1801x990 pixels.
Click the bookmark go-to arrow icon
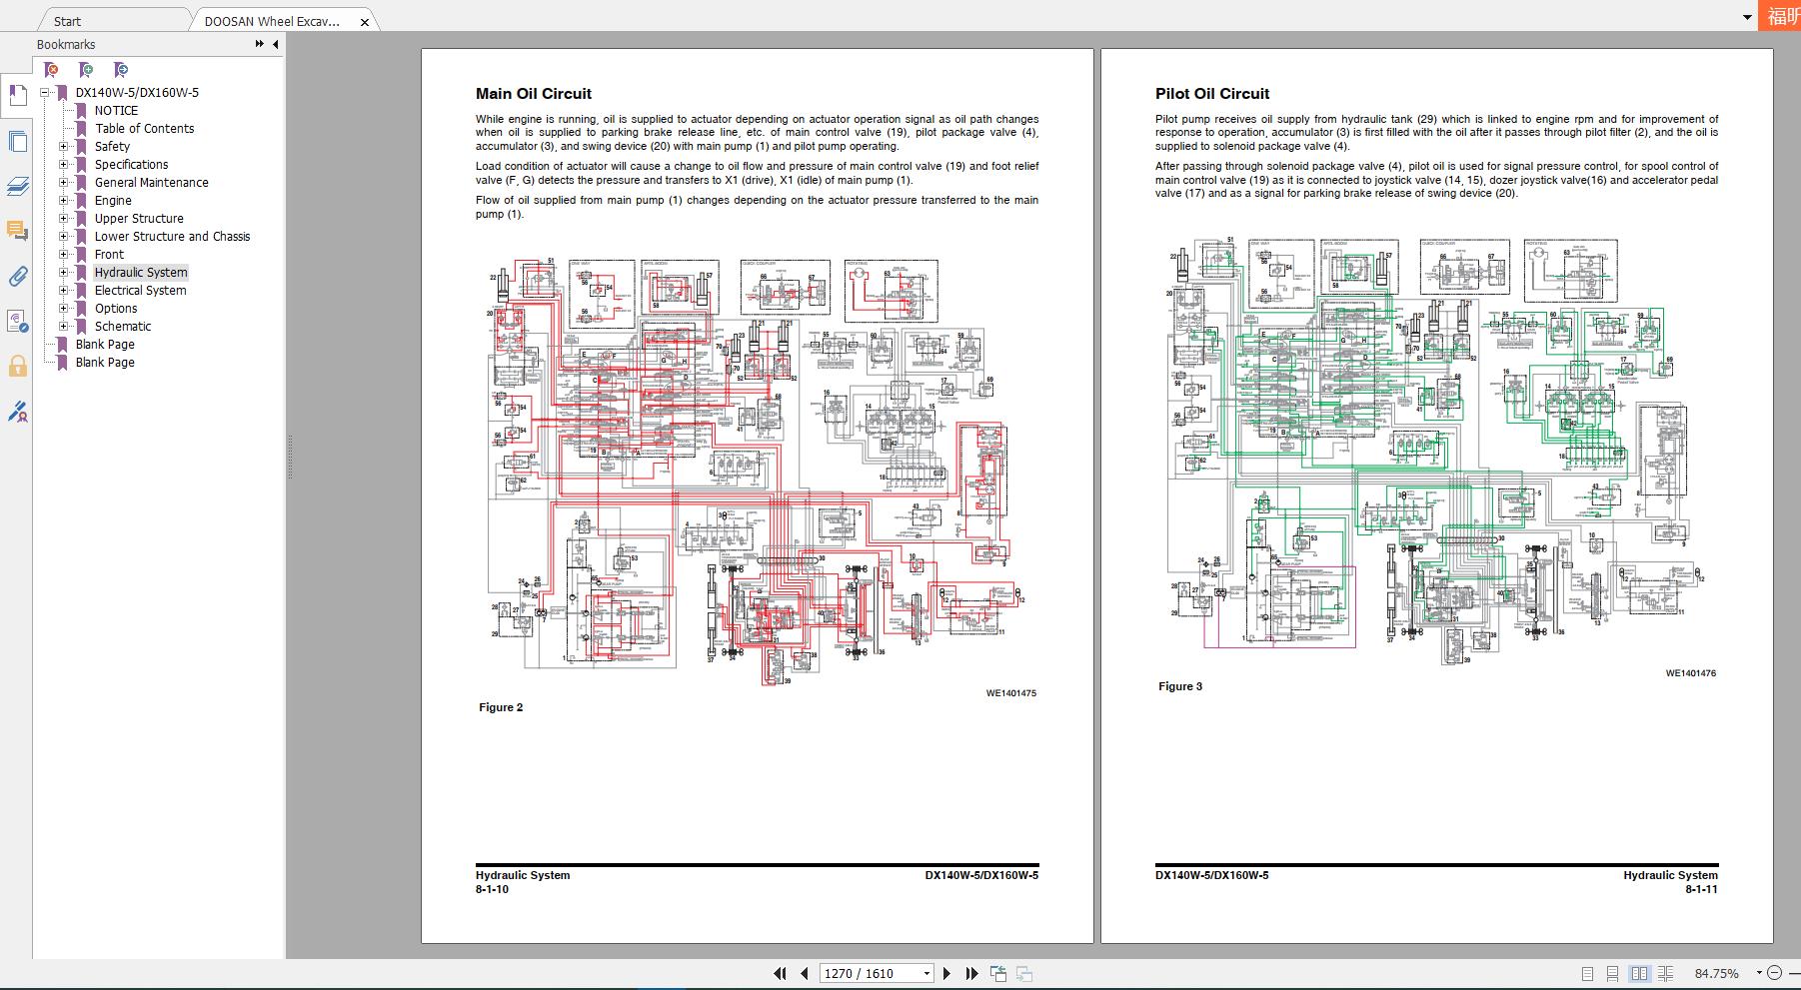pos(121,70)
